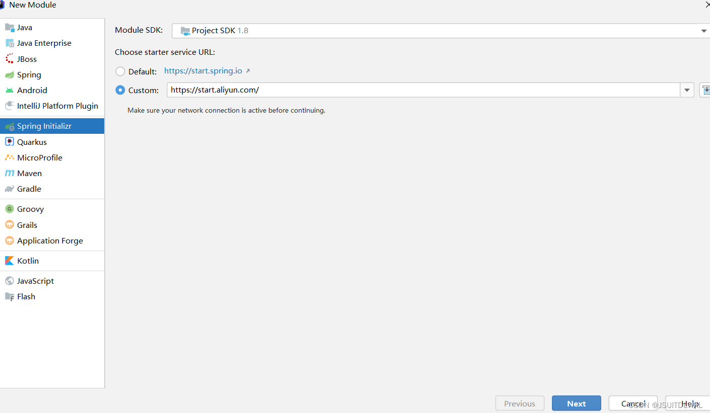The image size is (710, 413).
Task: Select the Spring generator
Action: (x=28, y=74)
